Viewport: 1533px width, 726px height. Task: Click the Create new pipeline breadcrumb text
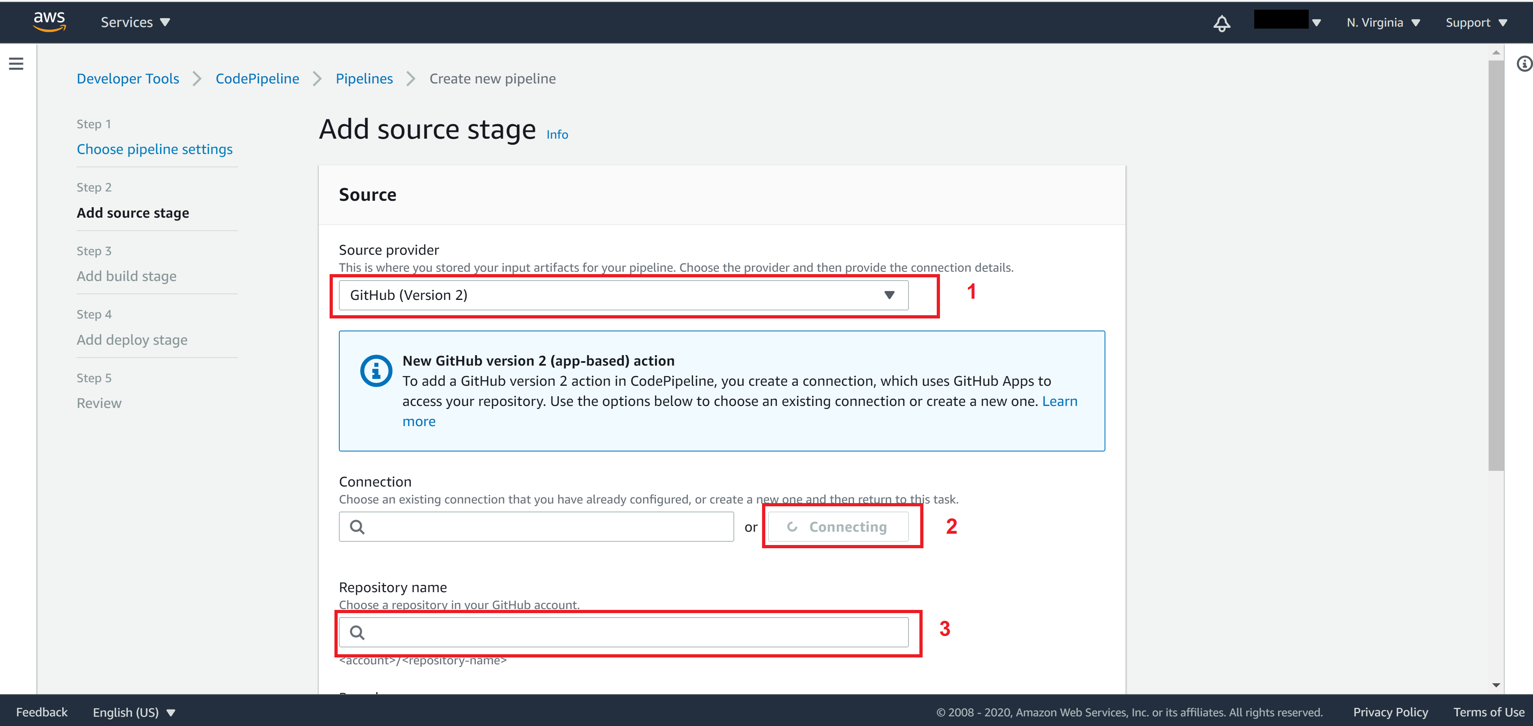(x=493, y=79)
